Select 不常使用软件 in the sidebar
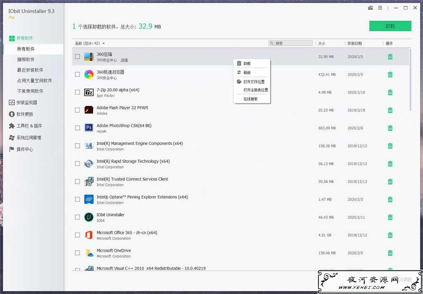The width and height of the screenshot is (423, 294). pos(30,91)
